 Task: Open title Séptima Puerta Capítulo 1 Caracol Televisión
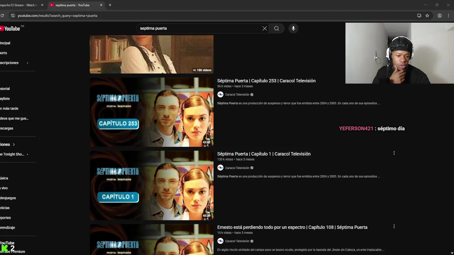(x=264, y=154)
